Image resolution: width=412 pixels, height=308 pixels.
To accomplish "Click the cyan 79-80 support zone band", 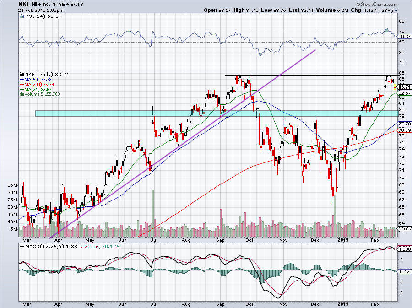I will 217,113.
